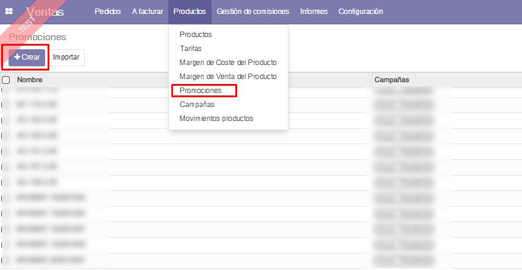The image size is (522, 270).
Task: Choose Margen de Venta del Producto
Action: (228, 77)
